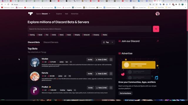188x105 pixels.
Task: Invite the ProBot bot
Action: [x=90, y=88]
